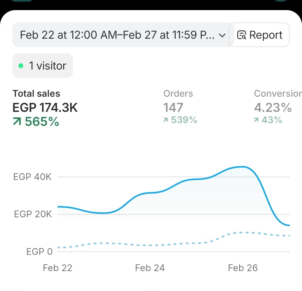Viewport: 302px width, 291px height.
Task: Click the up arrow next to 565%
Action: point(17,122)
